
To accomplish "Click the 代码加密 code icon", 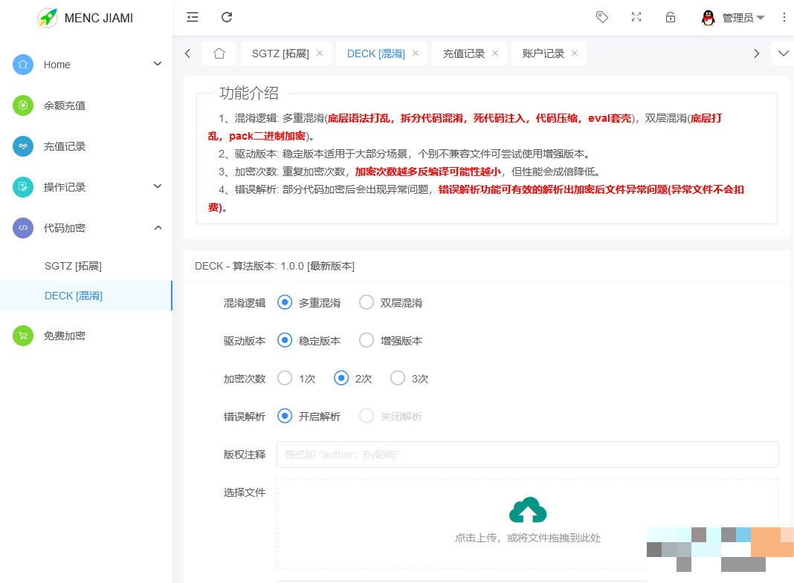I will (23, 228).
